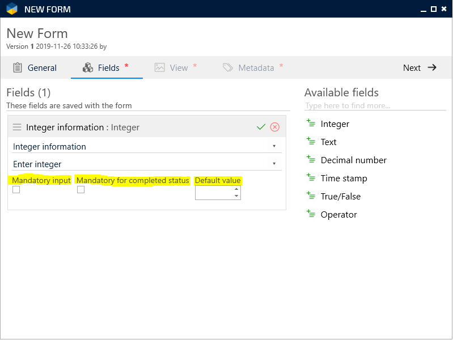Click add icon beside True/False

pos(311,195)
